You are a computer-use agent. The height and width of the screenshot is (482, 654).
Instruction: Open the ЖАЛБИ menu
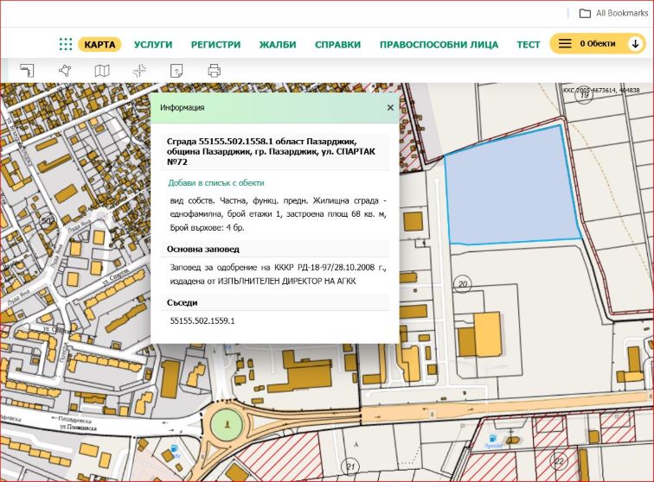[278, 44]
